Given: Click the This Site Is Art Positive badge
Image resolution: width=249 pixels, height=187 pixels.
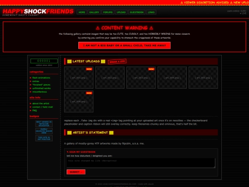Looking at the screenshot, I should point(44,138).
